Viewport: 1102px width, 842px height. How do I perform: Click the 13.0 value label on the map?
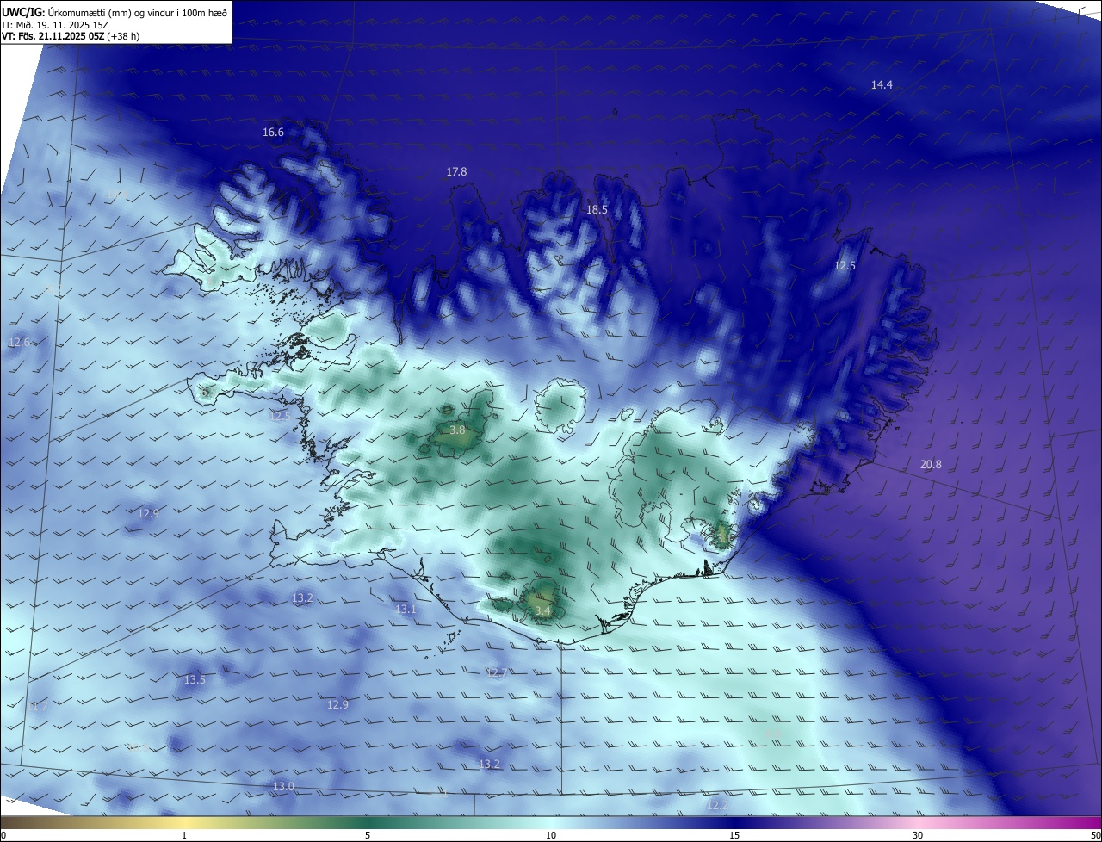tap(283, 786)
